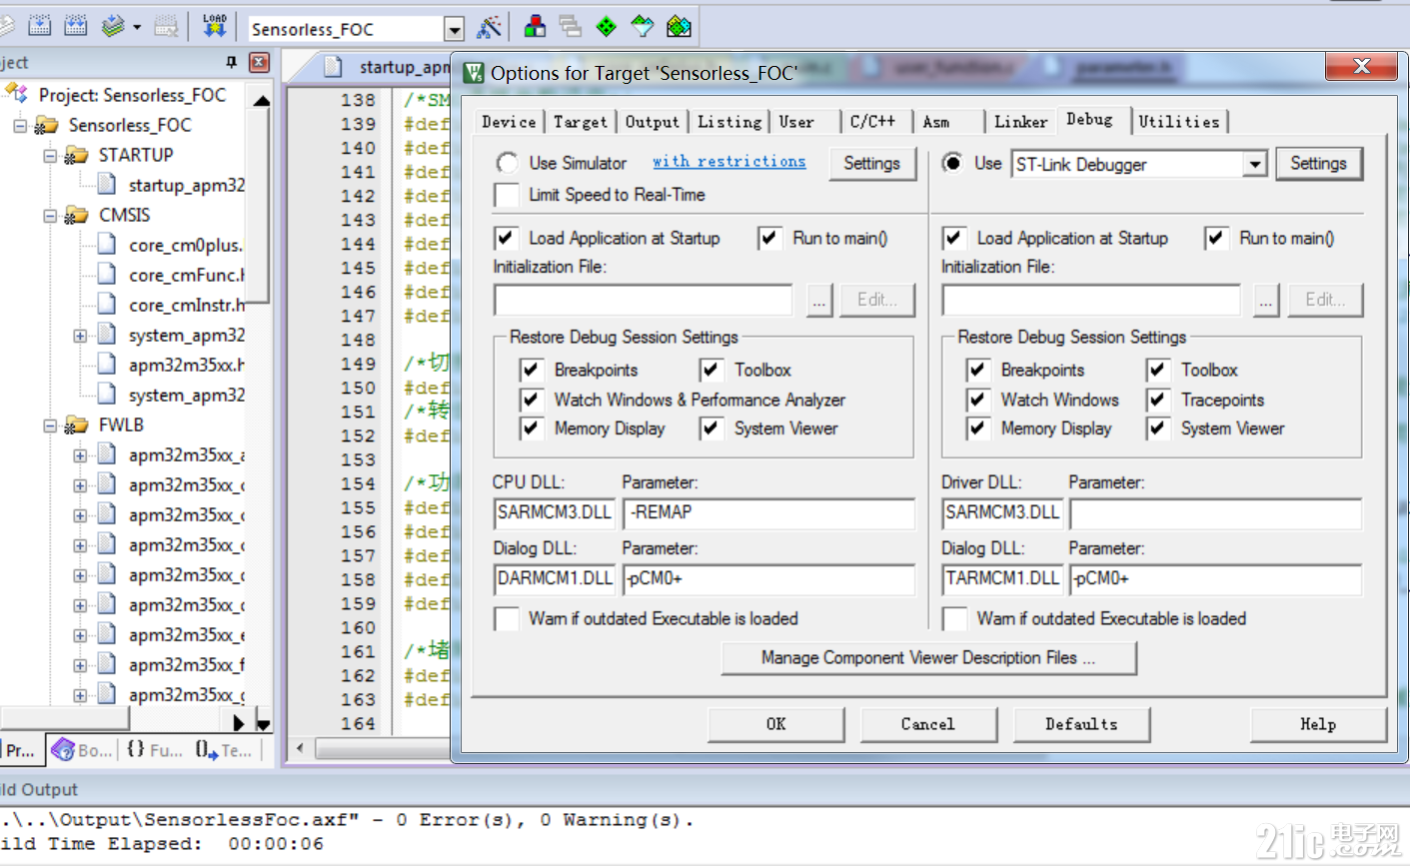Image resolution: width=1410 pixels, height=866 pixels.
Task: Switch to the Functions tab at pane bottom
Action: tap(155, 749)
